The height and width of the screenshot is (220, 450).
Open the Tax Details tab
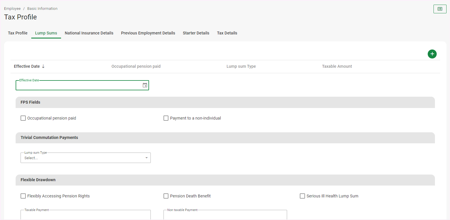point(227,33)
